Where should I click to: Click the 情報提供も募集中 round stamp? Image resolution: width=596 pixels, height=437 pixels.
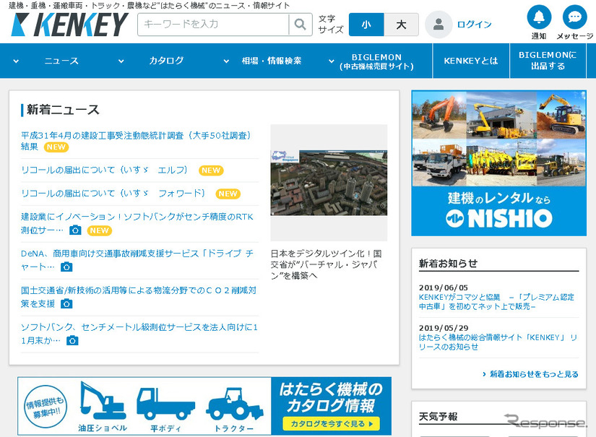tap(46, 407)
